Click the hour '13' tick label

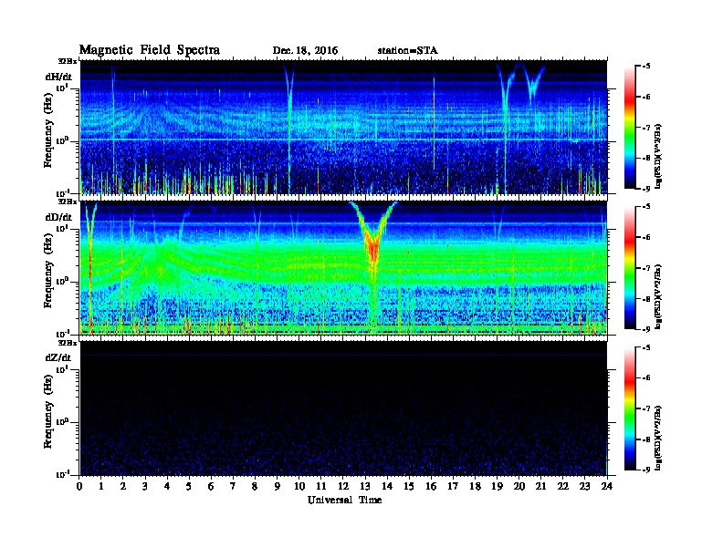point(365,486)
